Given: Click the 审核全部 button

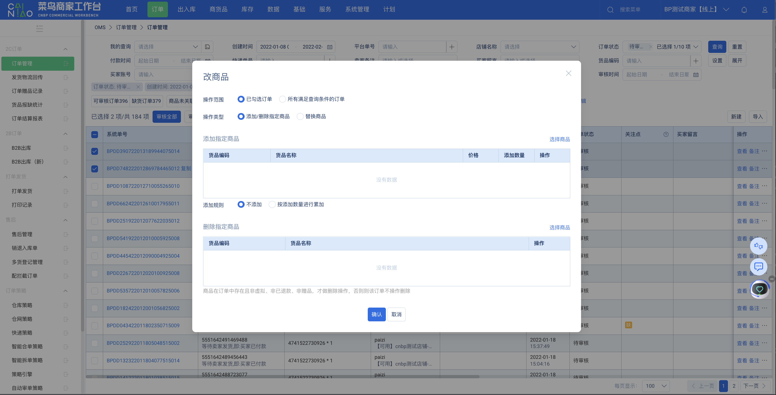Looking at the screenshot, I should [167, 117].
